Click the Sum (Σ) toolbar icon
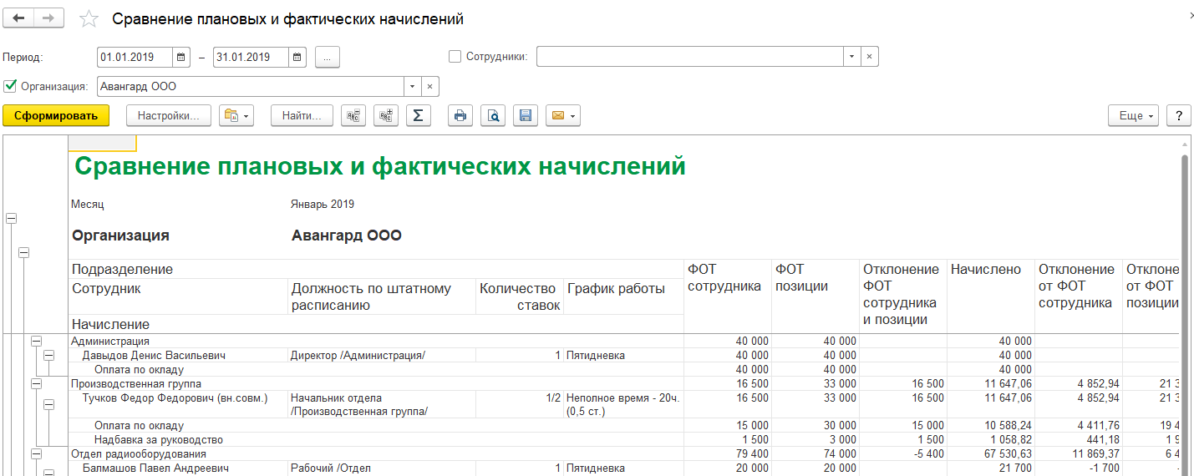The image size is (1194, 476). point(418,116)
